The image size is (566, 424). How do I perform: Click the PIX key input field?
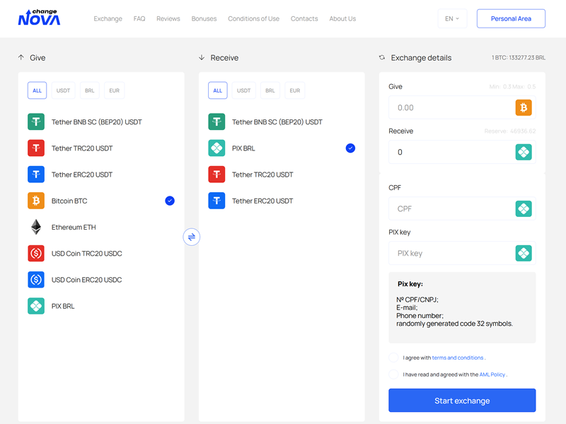(462, 253)
